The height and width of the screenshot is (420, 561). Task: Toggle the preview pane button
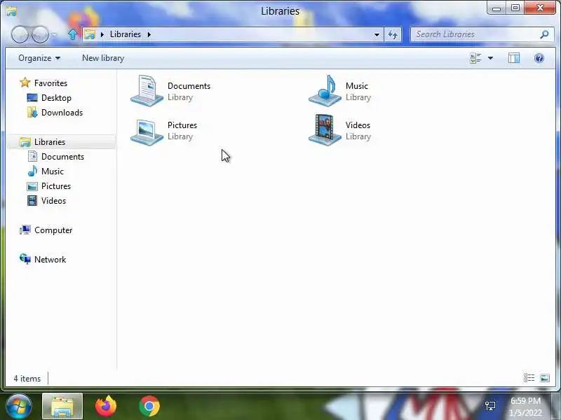[514, 58]
